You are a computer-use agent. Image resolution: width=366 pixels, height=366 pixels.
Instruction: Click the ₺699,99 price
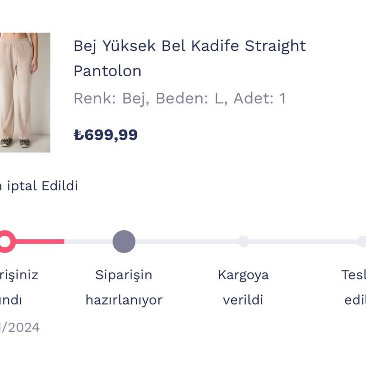click(x=106, y=135)
